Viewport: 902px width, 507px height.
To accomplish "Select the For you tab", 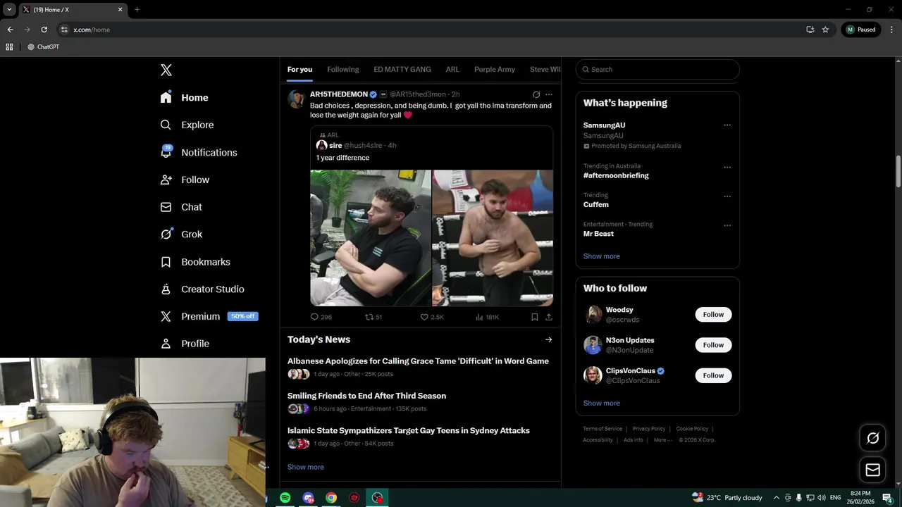I will click(x=299, y=69).
